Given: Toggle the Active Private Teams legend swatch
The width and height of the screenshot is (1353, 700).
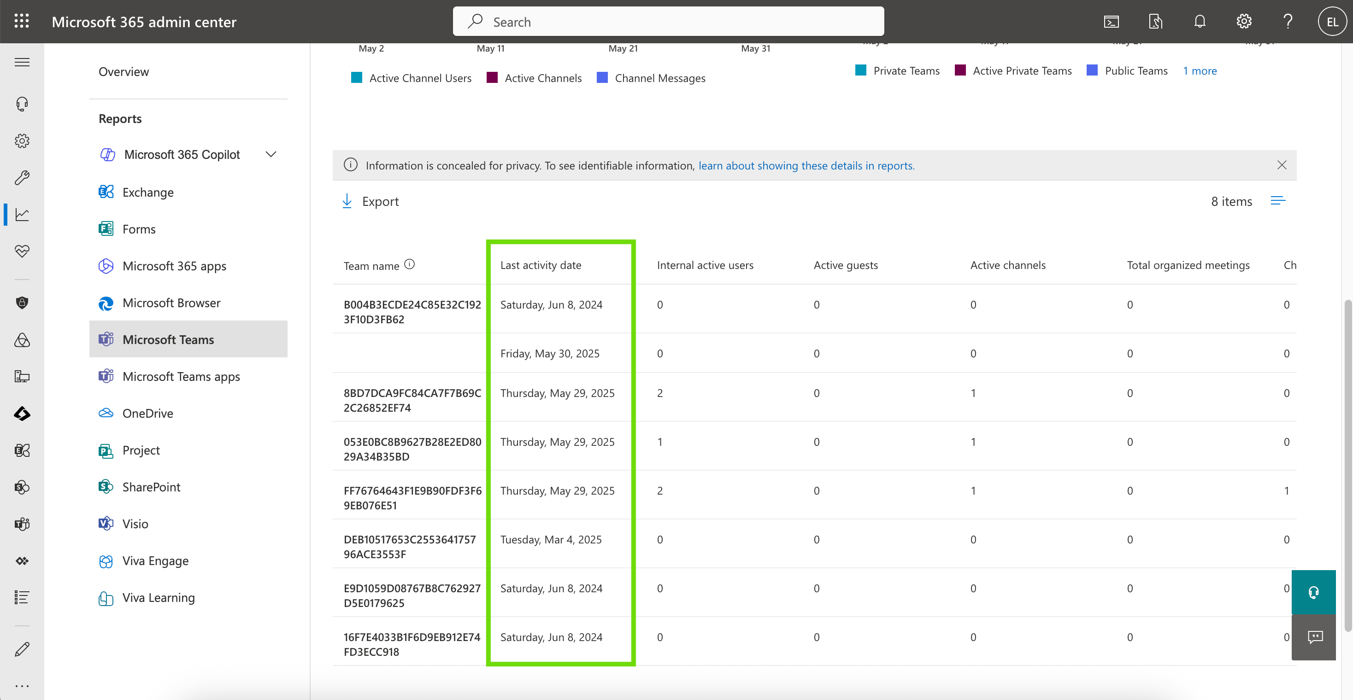Looking at the screenshot, I should pos(960,70).
